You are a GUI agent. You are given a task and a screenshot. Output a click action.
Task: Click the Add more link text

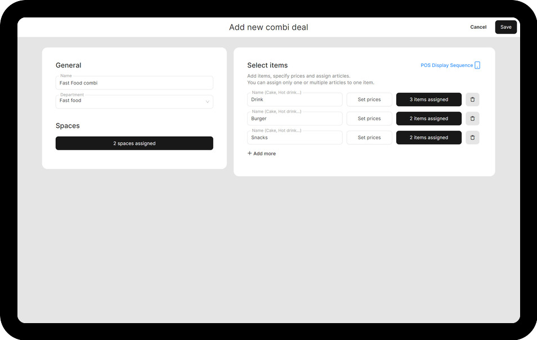pos(265,153)
